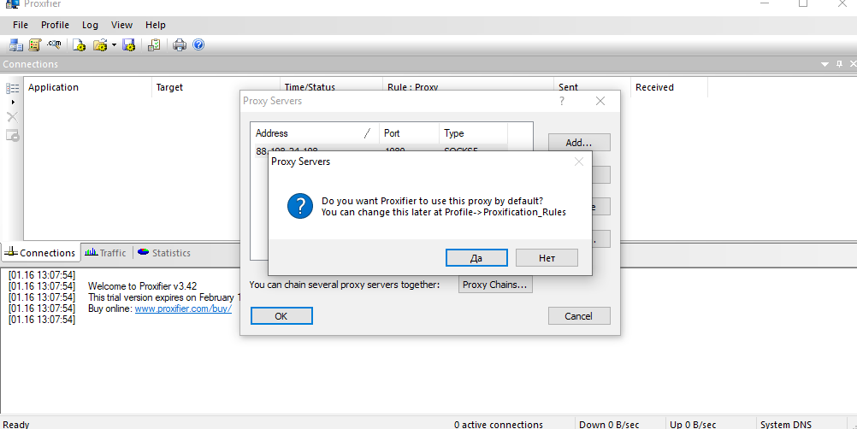857x429 pixels.
Task: Click the grayed X icon in Connections sidebar
Action: pos(12,117)
